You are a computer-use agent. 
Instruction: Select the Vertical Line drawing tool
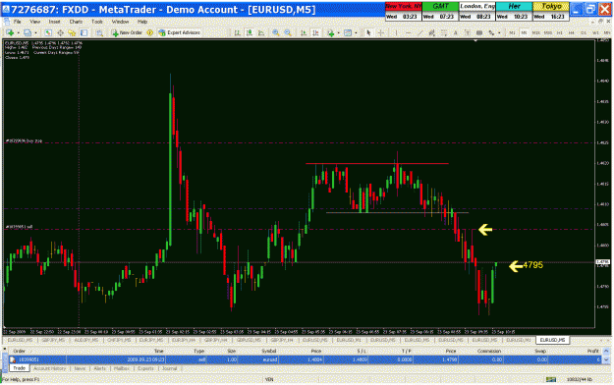[x=396, y=32]
